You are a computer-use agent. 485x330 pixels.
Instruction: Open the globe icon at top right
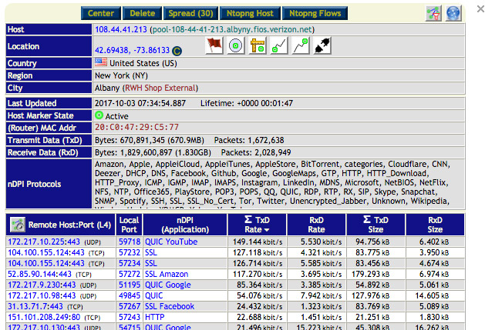coord(453,13)
